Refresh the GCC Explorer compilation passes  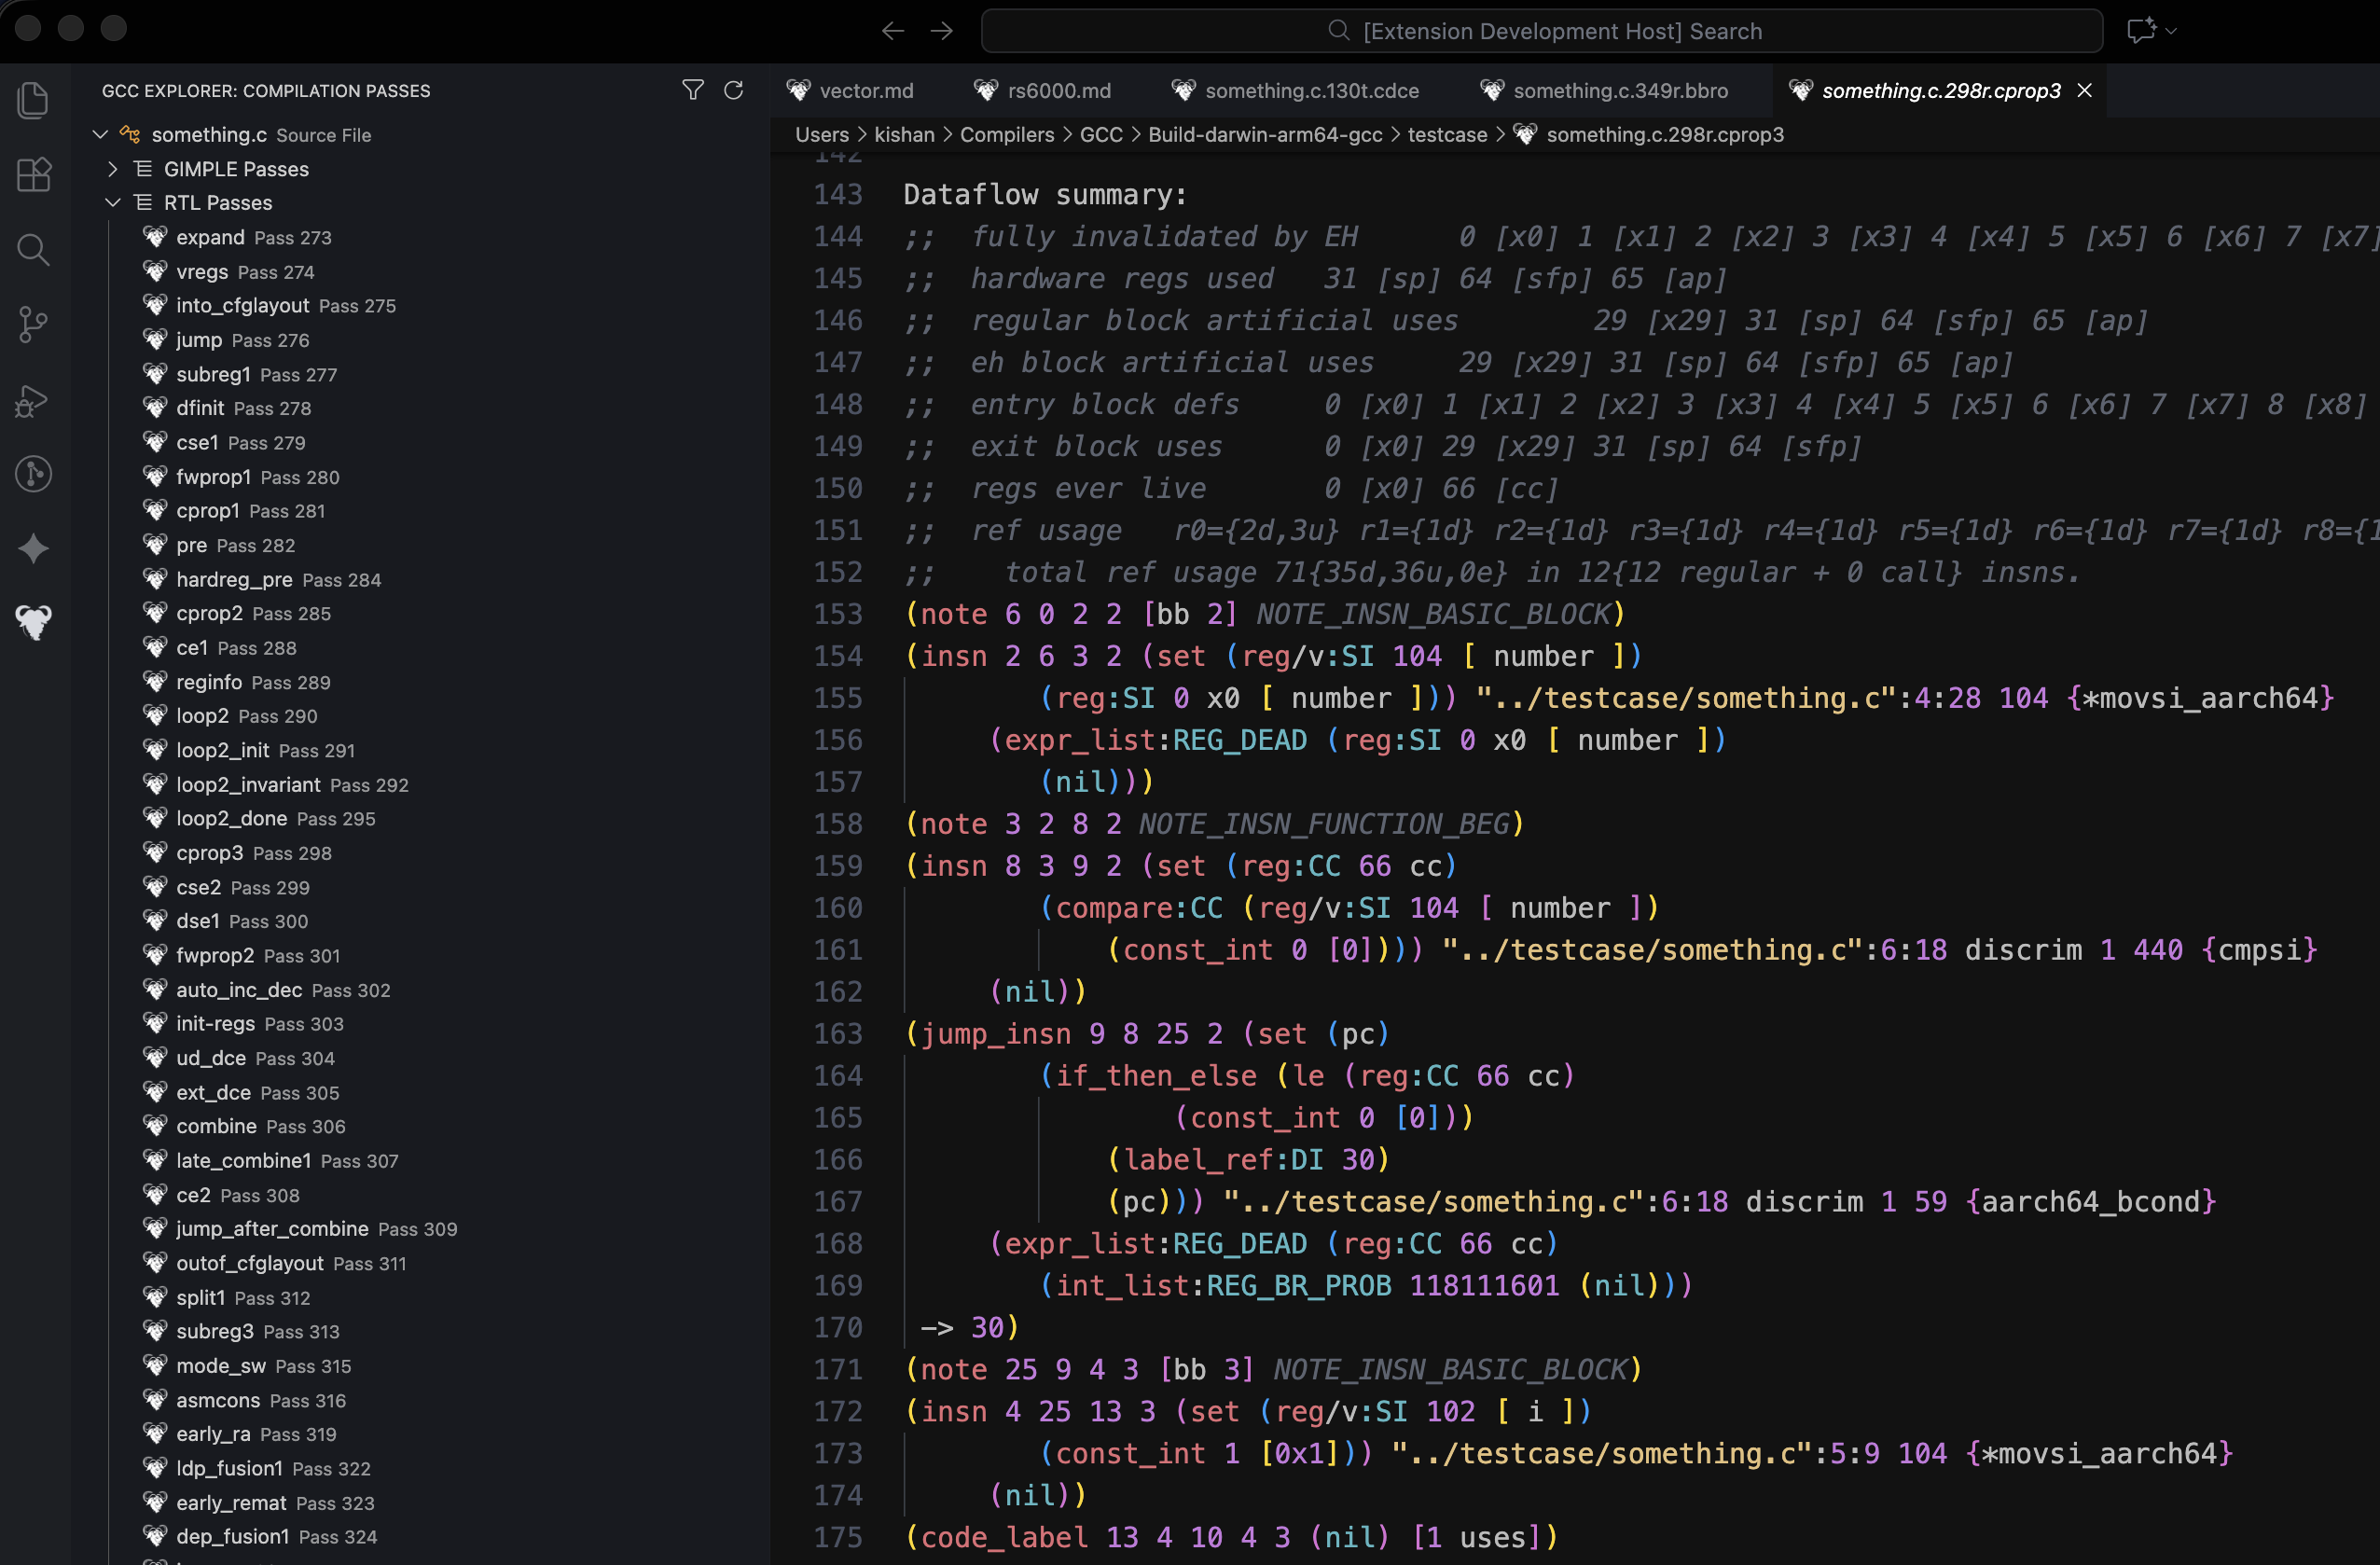tap(734, 90)
